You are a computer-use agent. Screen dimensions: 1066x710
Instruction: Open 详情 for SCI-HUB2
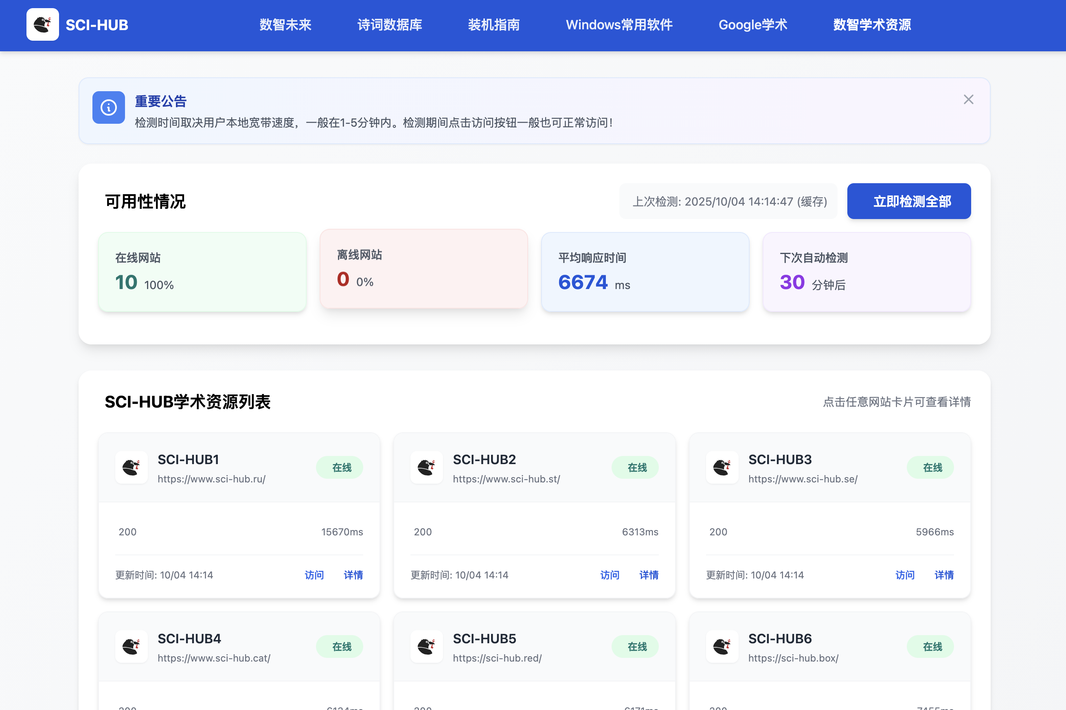[x=649, y=574]
